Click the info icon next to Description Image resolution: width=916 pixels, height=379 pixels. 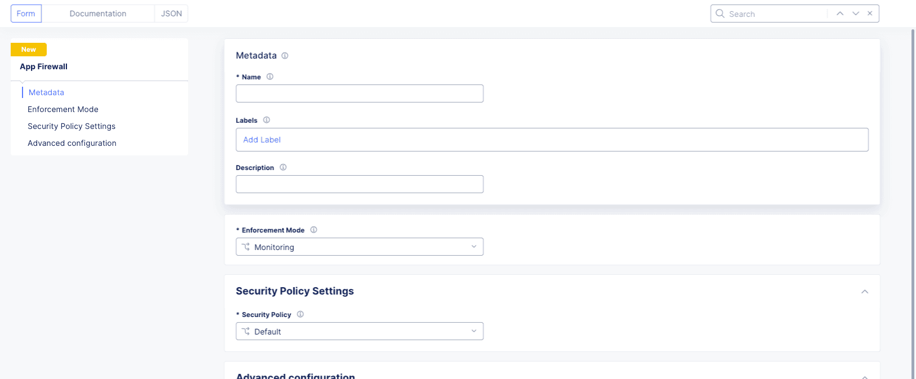coord(283,167)
